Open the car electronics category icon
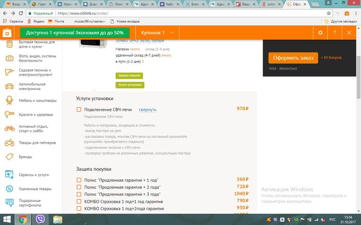Image resolution: width=361 pixels, height=225 pixels. point(9,86)
